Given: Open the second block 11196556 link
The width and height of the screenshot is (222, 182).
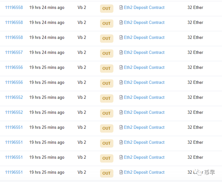Looking at the screenshot, I should (x=14, y=83).
